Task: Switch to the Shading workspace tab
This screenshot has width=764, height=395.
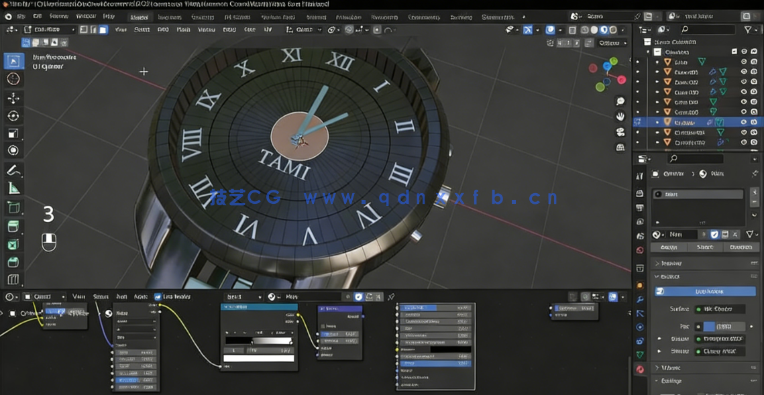Action: pos(315,17)
